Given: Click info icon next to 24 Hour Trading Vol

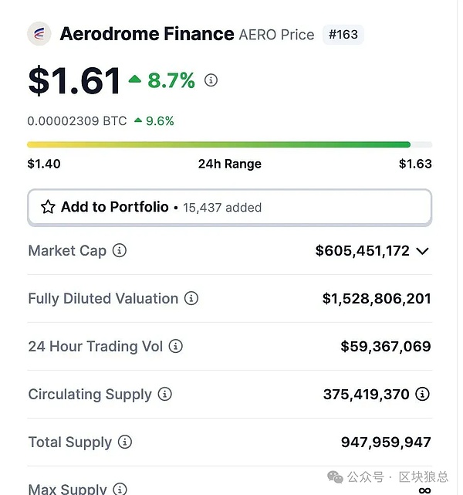Looking at the screenshot, I should point(176,346).
